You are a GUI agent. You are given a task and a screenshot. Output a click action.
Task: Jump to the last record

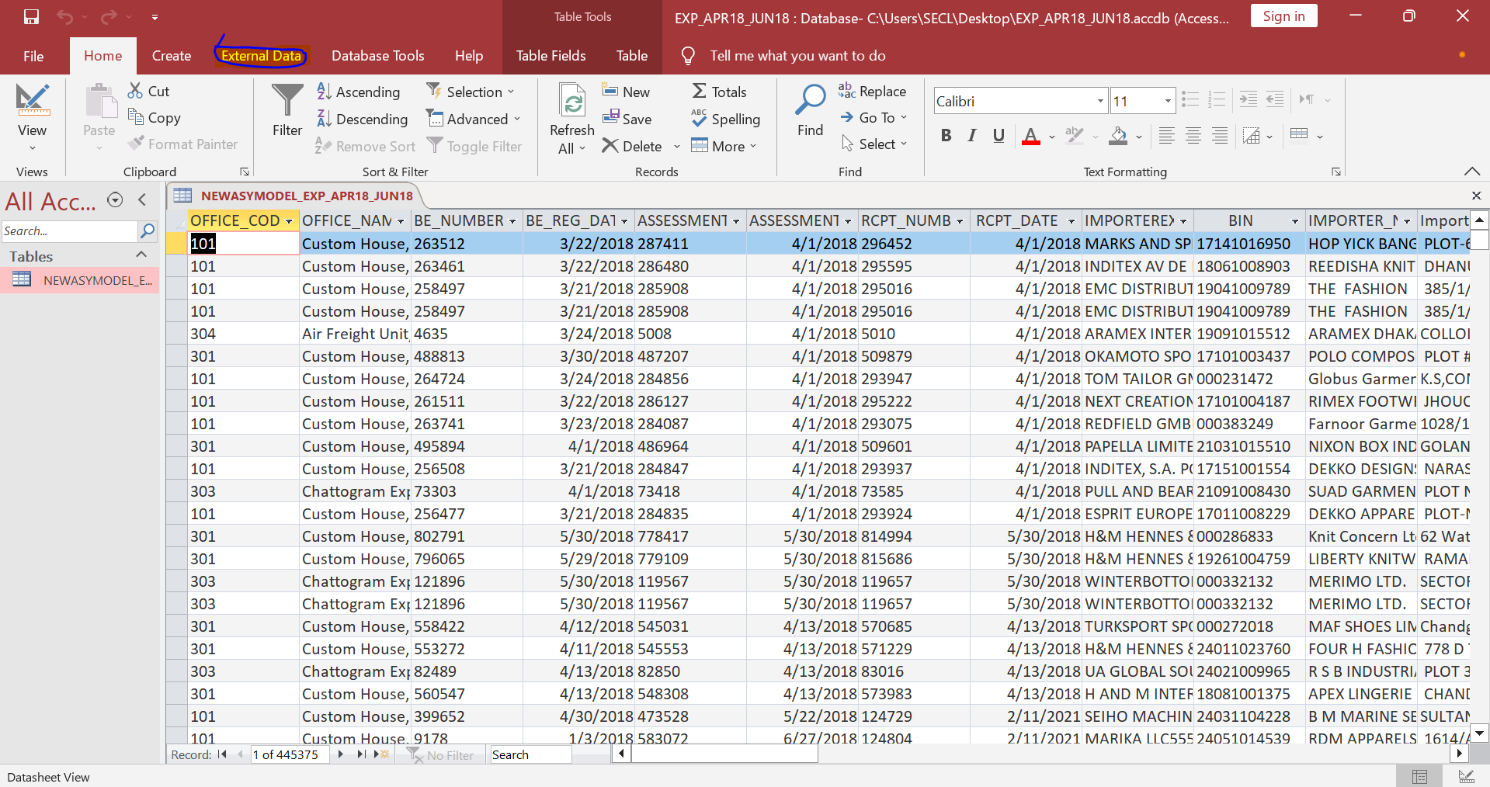(361, 754)
